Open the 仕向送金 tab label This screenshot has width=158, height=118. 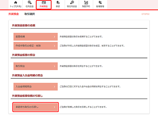pyautogui.click(x=29, y=6)
